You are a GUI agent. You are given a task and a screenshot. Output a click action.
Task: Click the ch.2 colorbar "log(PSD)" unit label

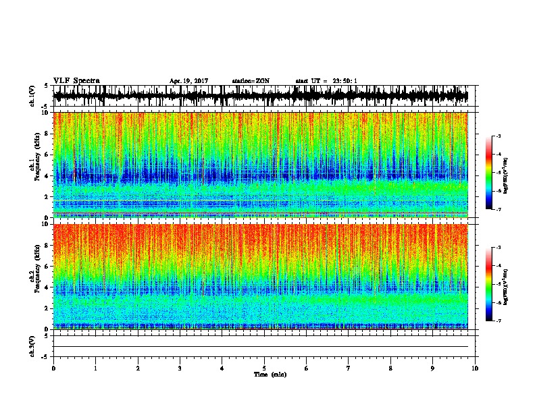505,287
